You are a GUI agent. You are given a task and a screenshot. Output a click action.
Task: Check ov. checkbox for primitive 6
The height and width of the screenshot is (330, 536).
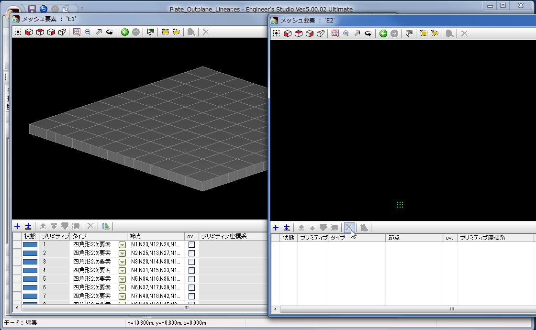tap(191, 288)
